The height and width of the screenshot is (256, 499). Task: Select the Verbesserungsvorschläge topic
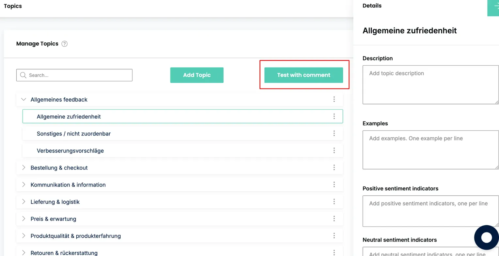click(x=70, y=151)
